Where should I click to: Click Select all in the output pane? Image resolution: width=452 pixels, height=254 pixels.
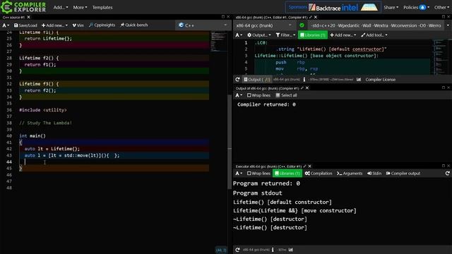click(286, 95)
